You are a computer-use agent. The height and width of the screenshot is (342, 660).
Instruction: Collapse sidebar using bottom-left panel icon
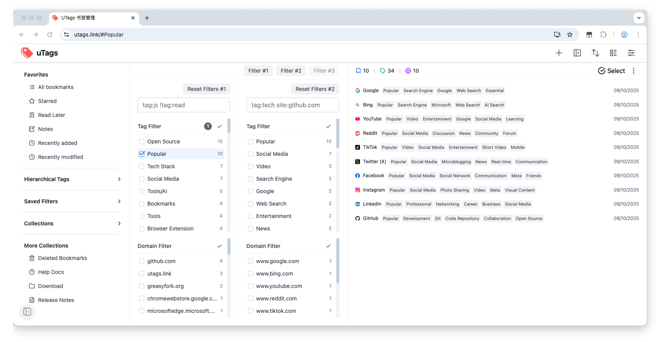point(27,312)
